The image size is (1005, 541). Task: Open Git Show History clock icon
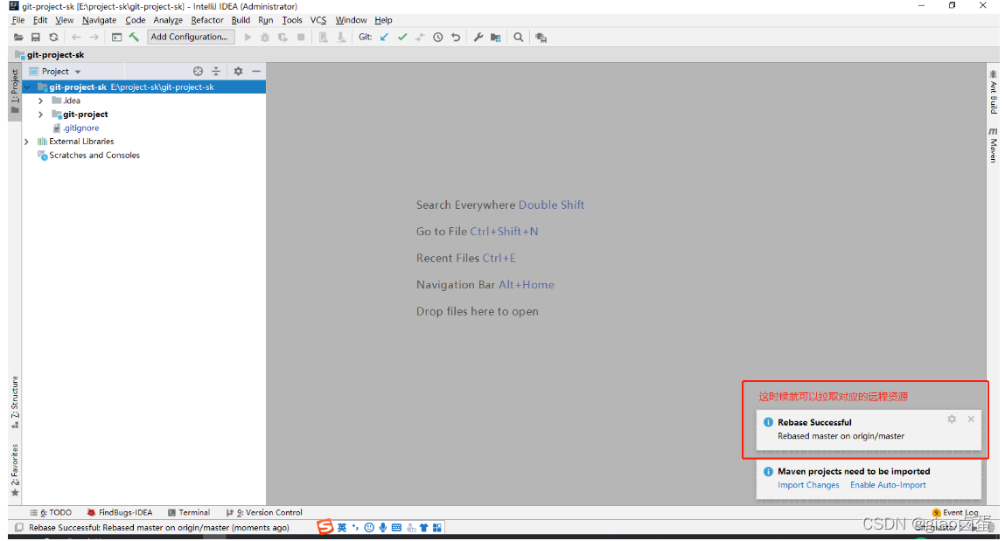tap(437, 37)
